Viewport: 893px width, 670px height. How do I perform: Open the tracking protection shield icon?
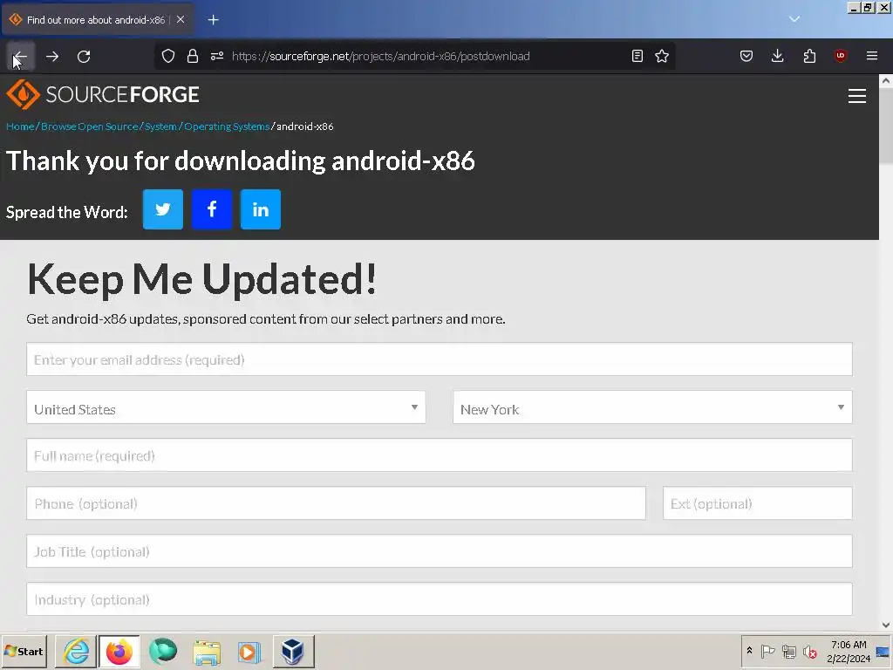[x=168, y=56]
